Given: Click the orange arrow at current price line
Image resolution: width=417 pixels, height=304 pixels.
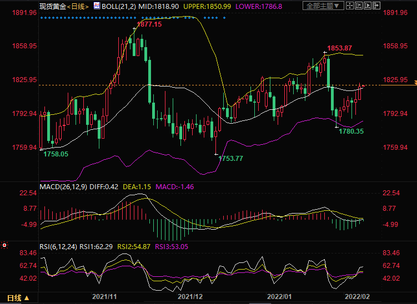Looking at the screenshot, I should pos(414,83).
